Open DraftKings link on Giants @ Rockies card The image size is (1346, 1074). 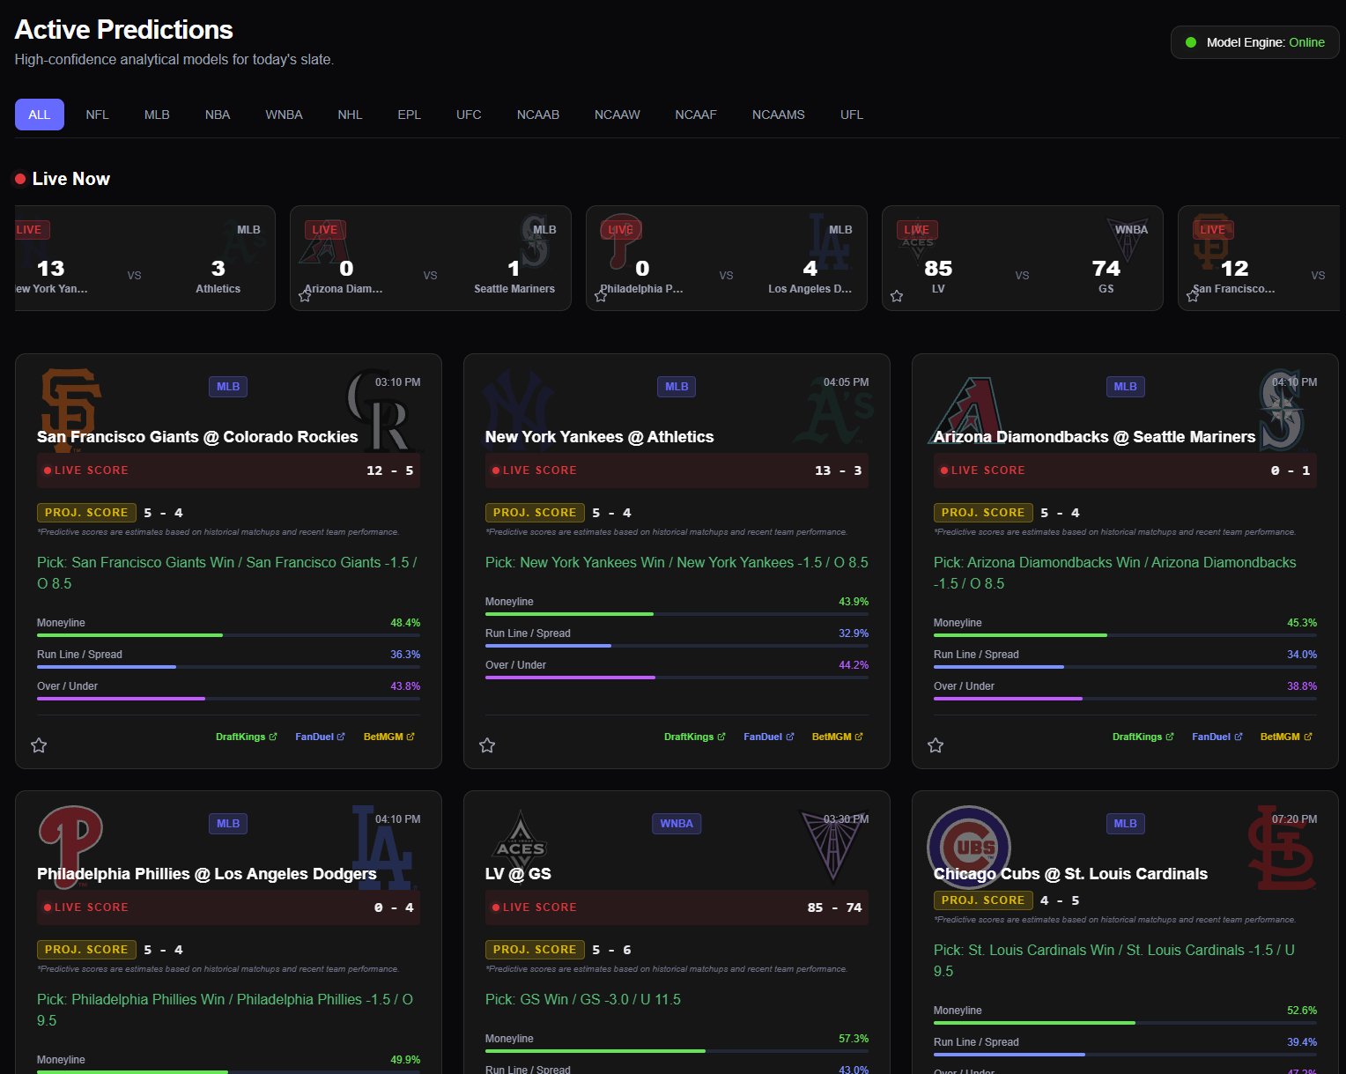247,737
